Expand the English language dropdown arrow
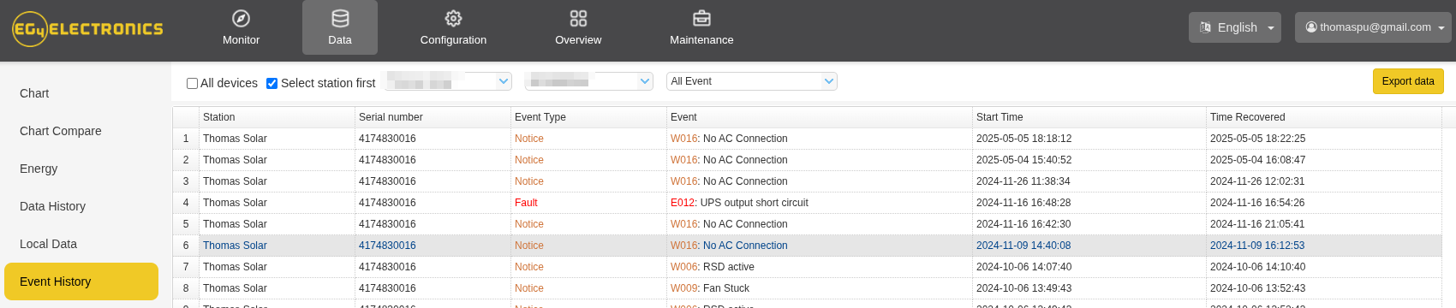 (x=1271, y=28)
